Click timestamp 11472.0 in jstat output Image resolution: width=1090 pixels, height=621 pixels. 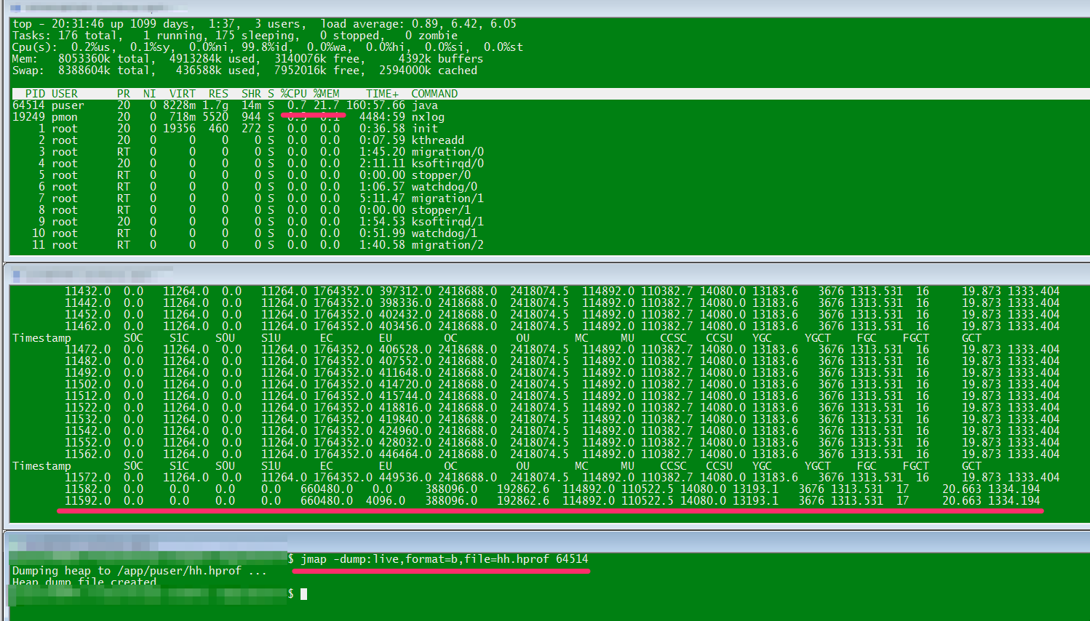coord(87,350)
